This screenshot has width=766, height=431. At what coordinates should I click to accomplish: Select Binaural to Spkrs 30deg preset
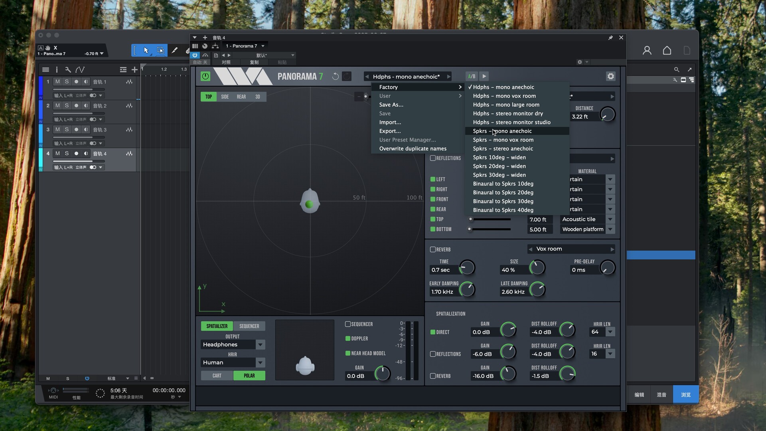[x=517, y=201]
